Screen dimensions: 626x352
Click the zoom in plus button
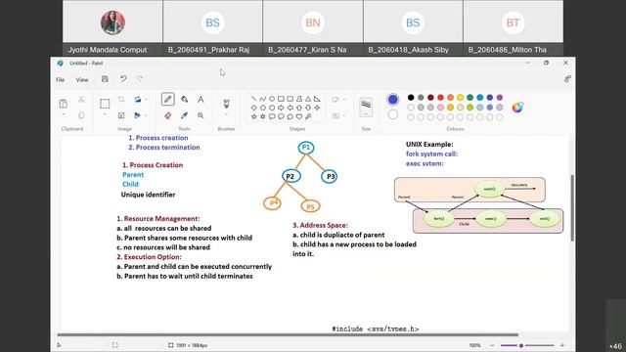coord(562,345)
